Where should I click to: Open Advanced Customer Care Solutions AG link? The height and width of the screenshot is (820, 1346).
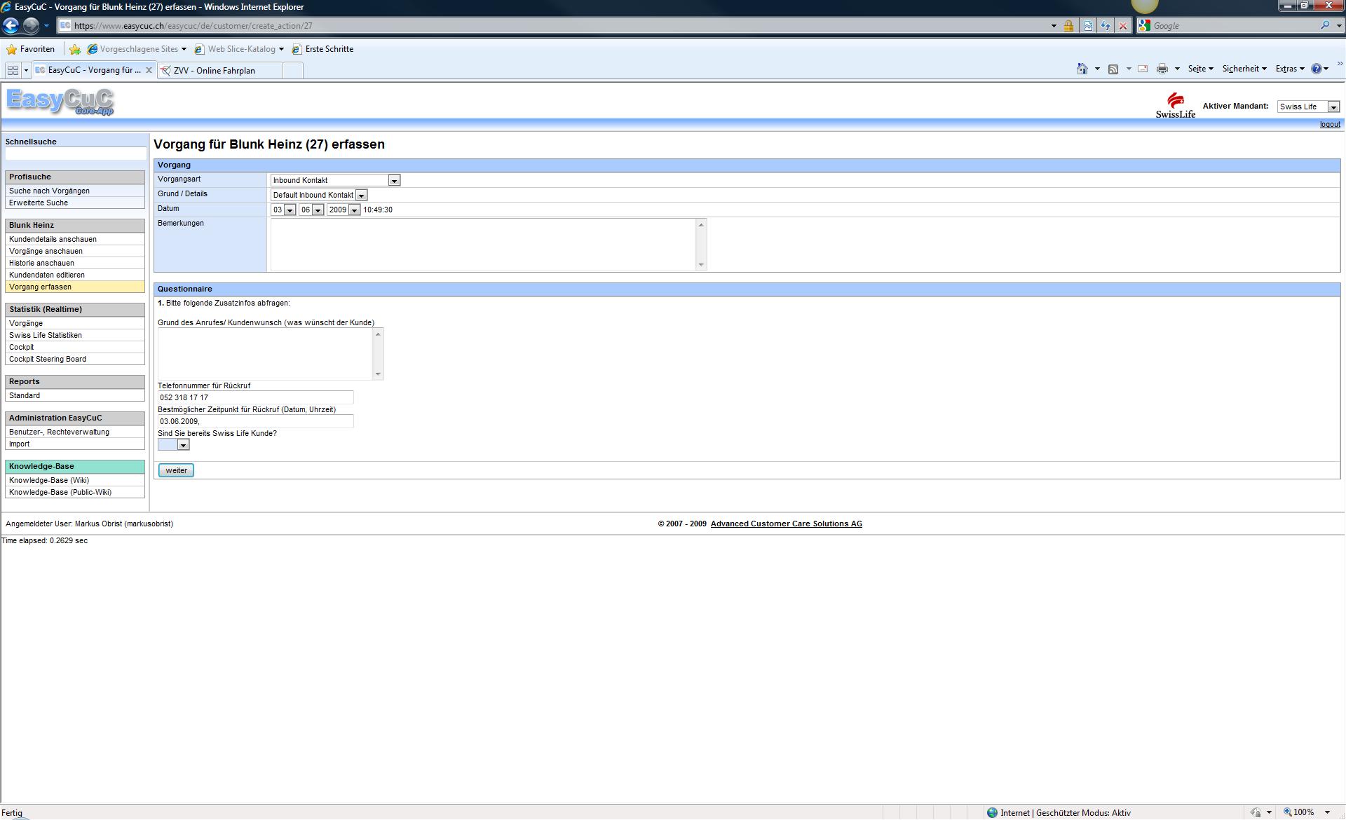pyautogui.click(x=786, y=524)
